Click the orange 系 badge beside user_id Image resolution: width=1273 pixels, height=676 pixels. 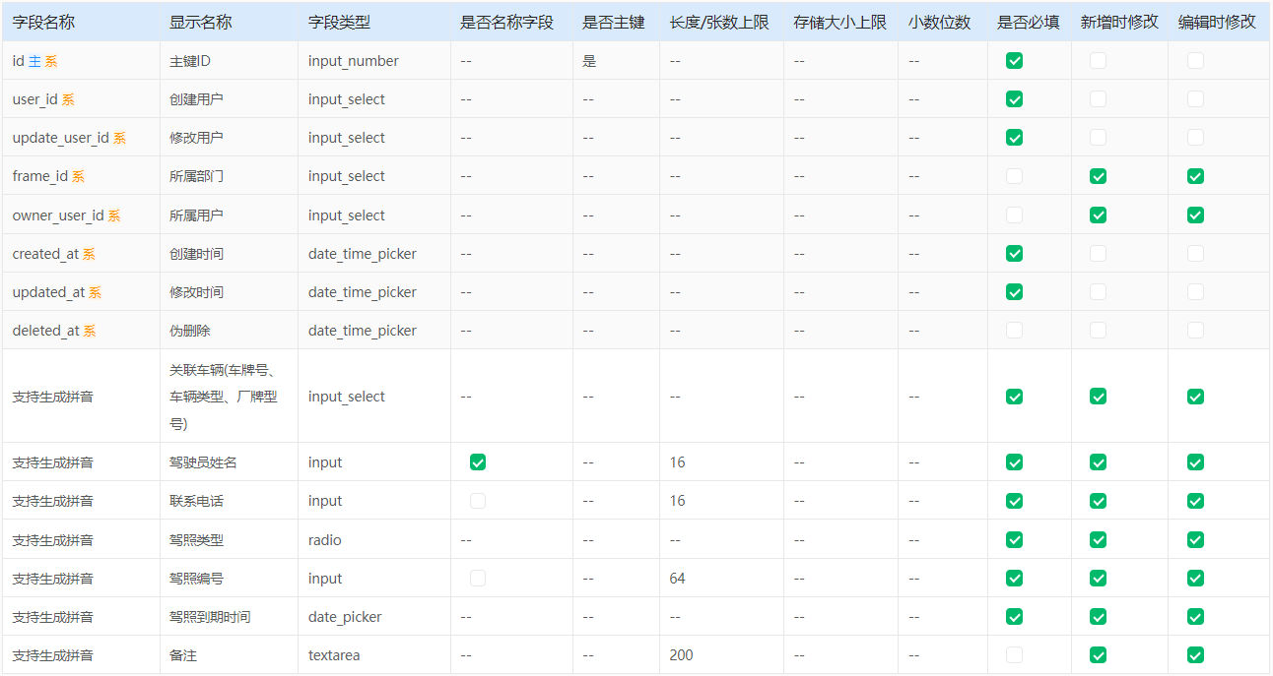point(68,99)
